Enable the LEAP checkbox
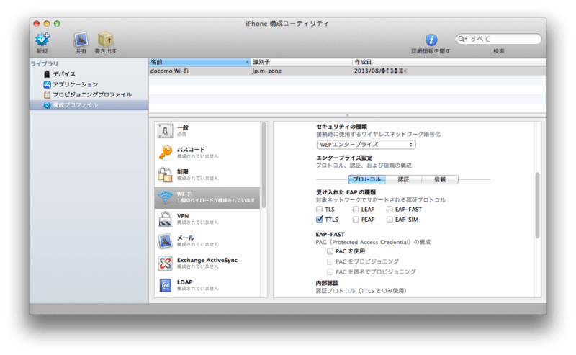 [356, 210]
